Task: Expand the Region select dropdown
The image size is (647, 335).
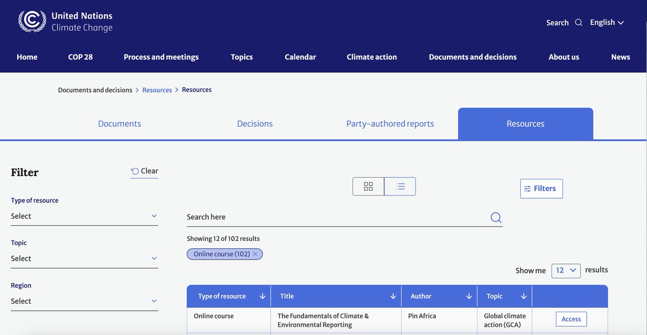Action: pyautogui.click(x=84, y=301)
